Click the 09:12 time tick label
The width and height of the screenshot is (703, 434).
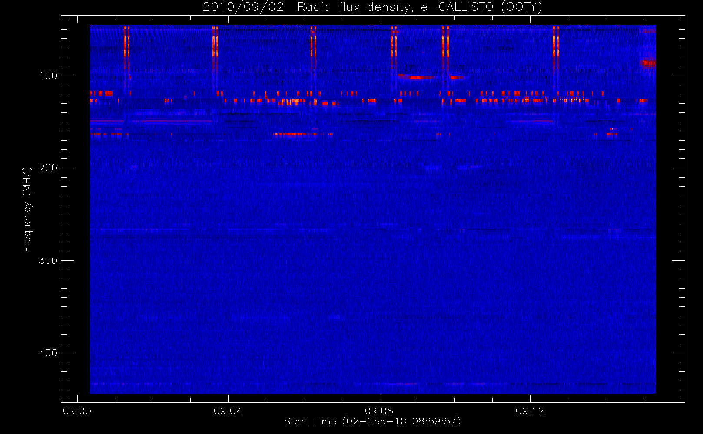pos(530,411)
